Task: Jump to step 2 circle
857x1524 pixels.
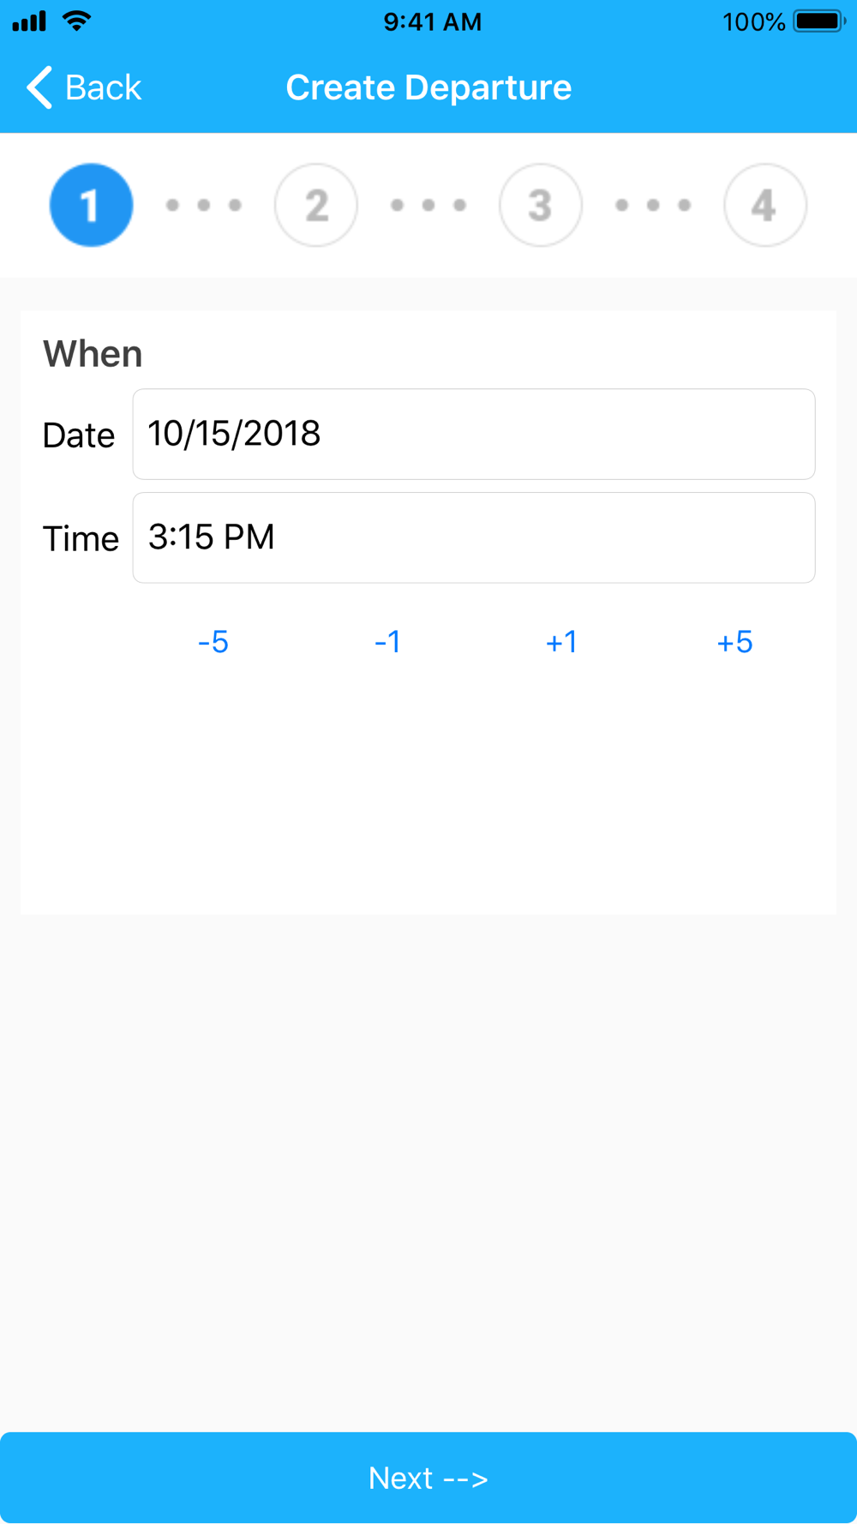Action: tap(316, 205)
